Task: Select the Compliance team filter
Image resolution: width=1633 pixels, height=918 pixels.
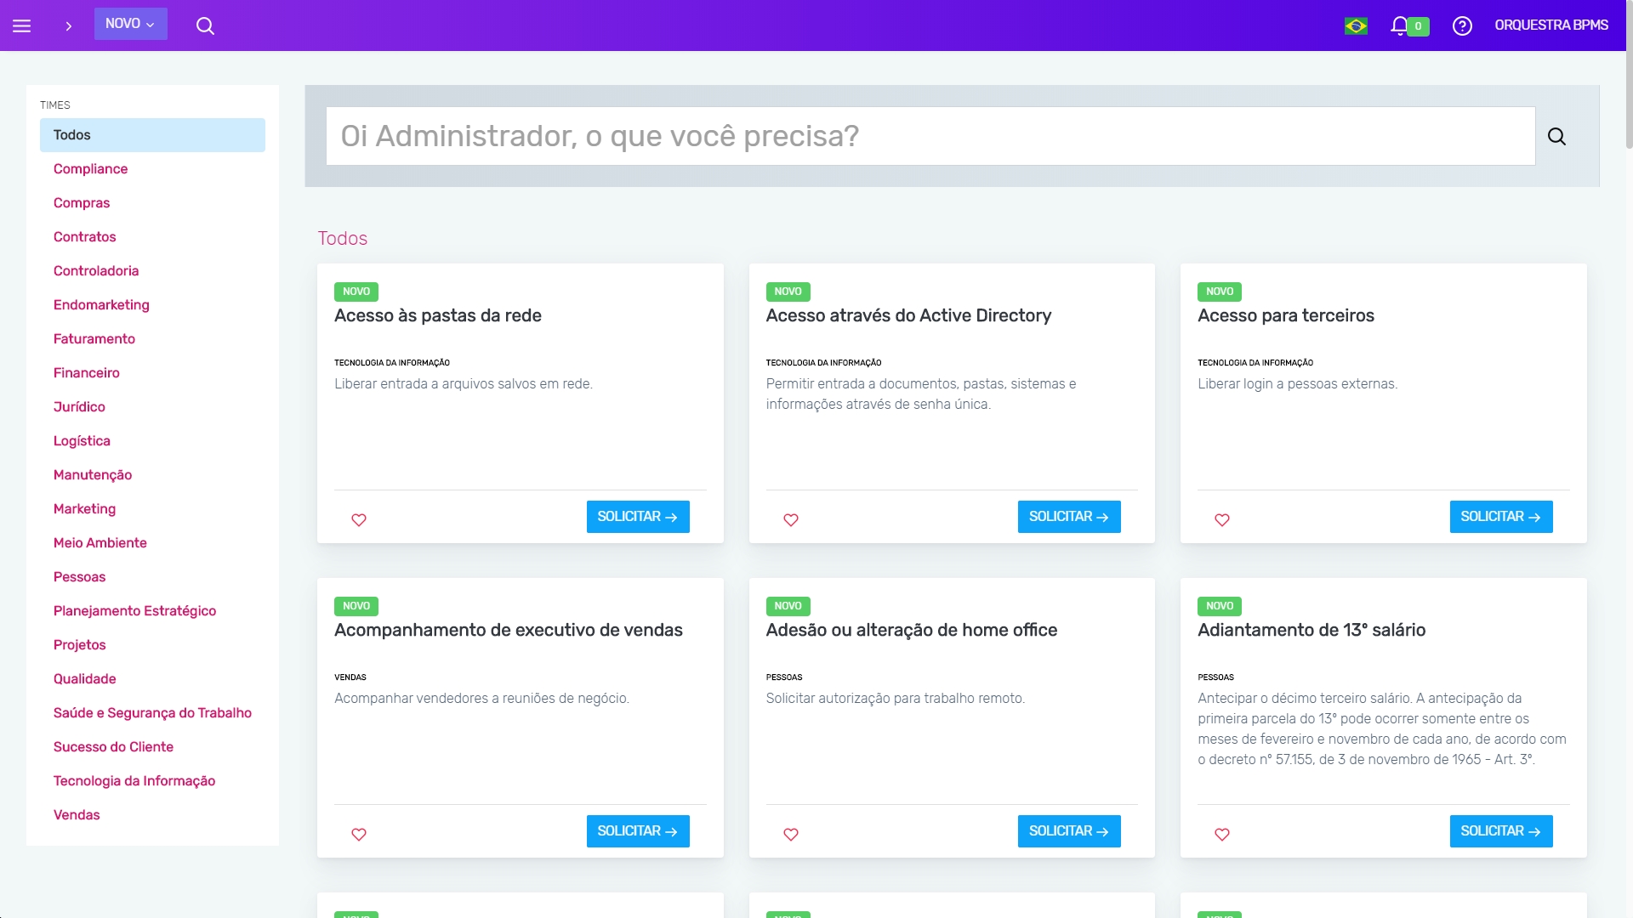Action: pos(90,168)
